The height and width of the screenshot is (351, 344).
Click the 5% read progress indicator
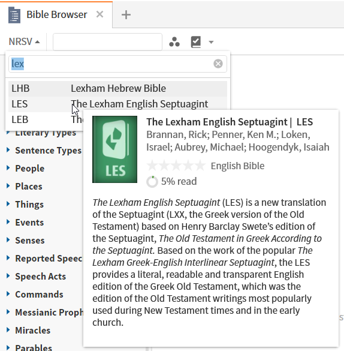(x=171, y=181)
